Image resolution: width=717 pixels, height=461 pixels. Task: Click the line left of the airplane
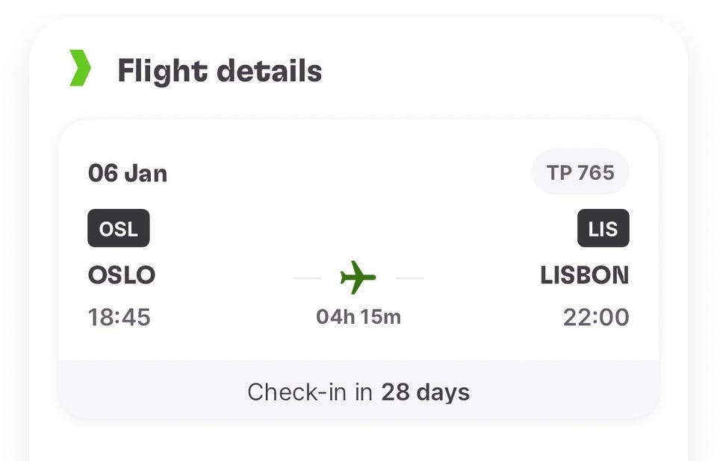coord(307,278)
